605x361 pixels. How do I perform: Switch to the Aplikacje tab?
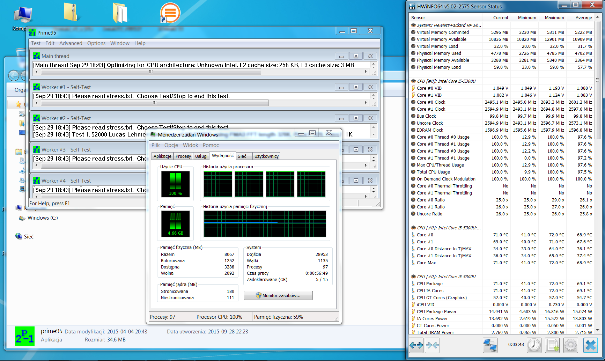pos(162,156)
